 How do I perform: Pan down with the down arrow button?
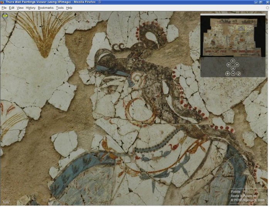click(x=233, y=68)
